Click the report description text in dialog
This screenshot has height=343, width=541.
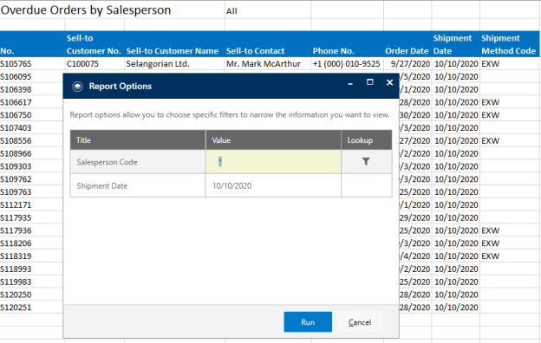coord(230,115)
